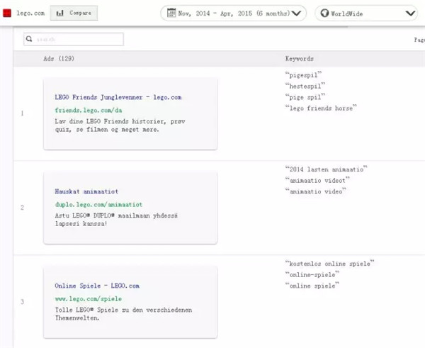Open www.lego.com/spiele URL

[x=89, y=298]
